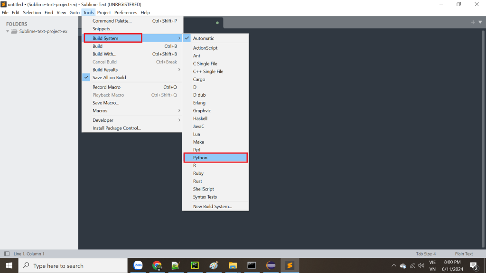Open the tab list dropdown arrow
Viewport: 486px width, 273px height.
tap(480, 22)
